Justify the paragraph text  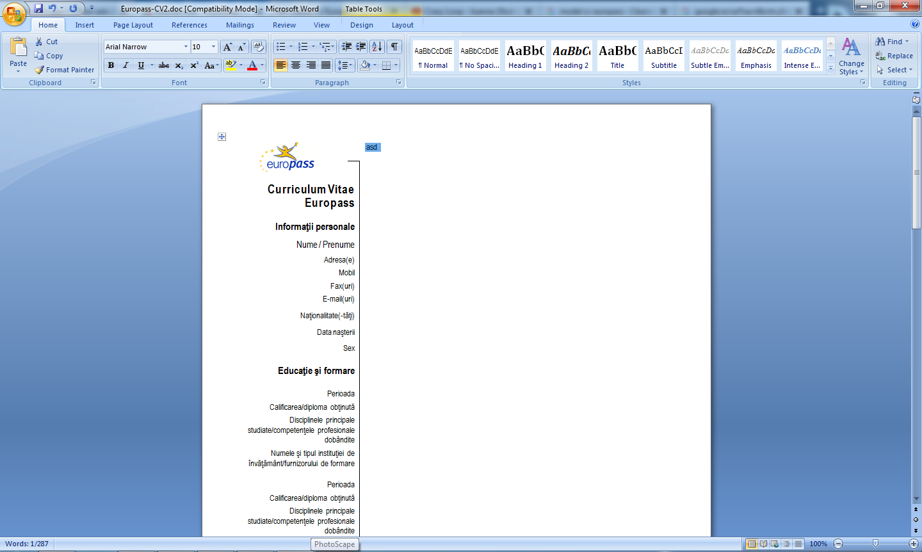326,65
